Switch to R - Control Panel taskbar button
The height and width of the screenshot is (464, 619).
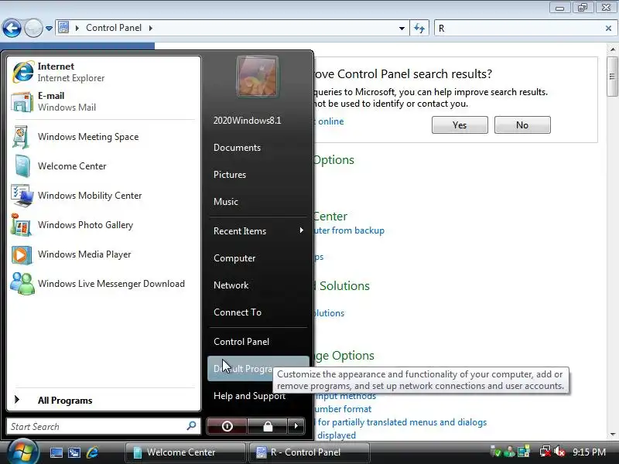tap(309, 452)
